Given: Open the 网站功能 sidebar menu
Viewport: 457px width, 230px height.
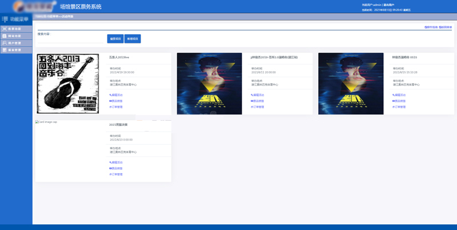Looking at the screenshot, I should 17,36.
